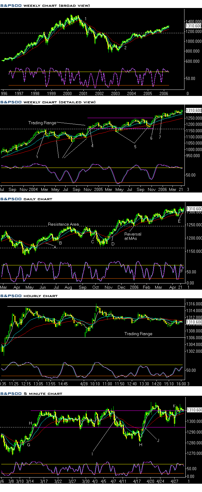The width and height of the screenshot is (202, 492).
Task: Click the '3/17' date label on 5 minute chart
Action: (43, 481)
